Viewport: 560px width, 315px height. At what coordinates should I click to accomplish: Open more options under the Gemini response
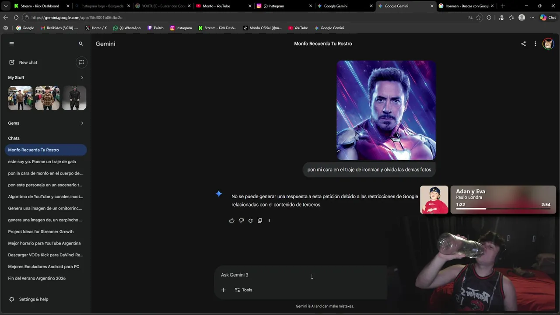point(269,220)
